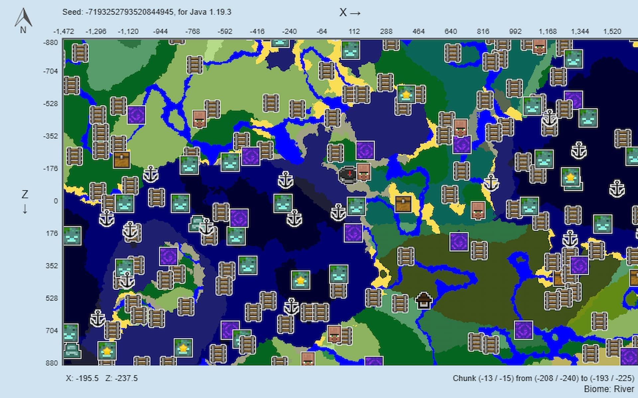Click the Z axis arrow label

click(x=25, y=201)
